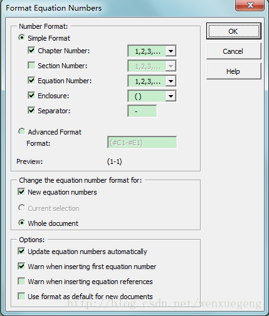
Task: Toggle Warn when inserting first equation number
Action: 21,267
